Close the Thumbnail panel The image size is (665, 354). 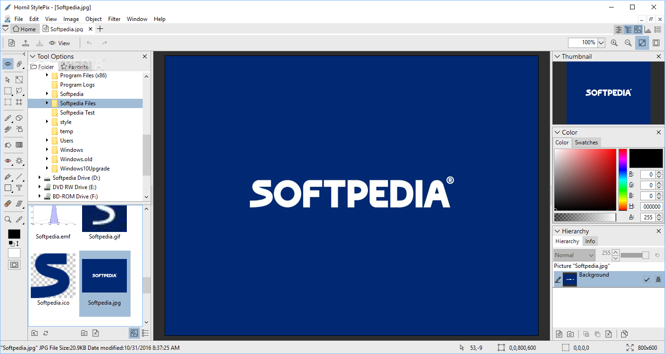pyautogui.click(x=658, y=56)
